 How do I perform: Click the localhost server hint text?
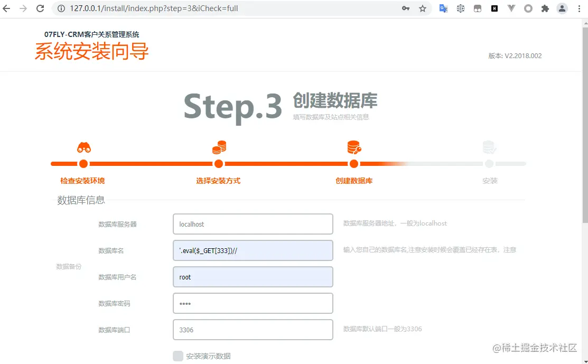click(x=395, y=223)
